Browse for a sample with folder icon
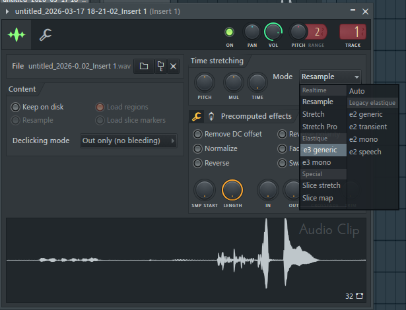 [x=144, y=66]
